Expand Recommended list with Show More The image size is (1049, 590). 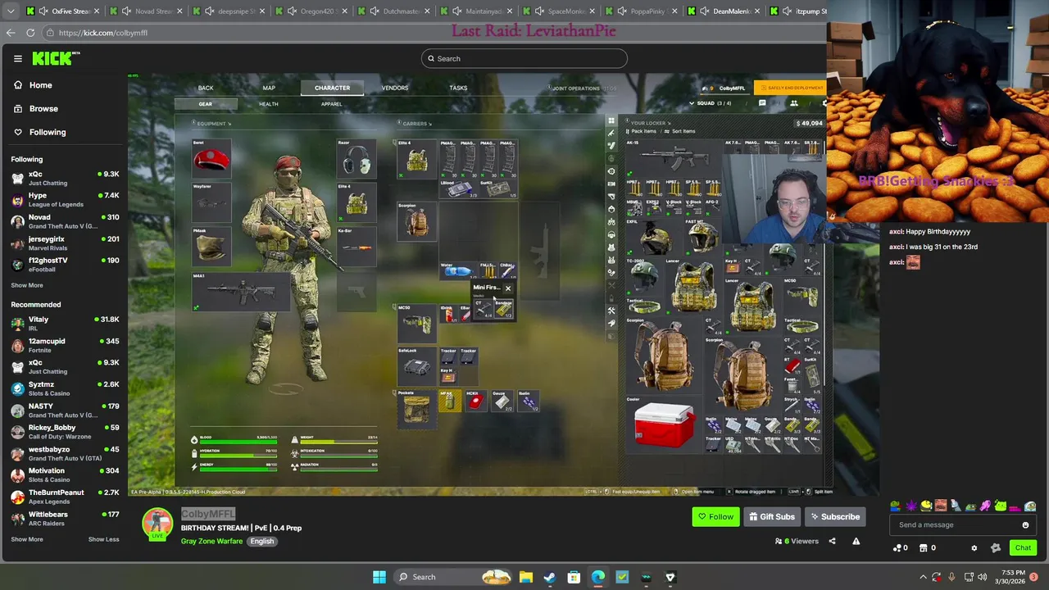27,539
